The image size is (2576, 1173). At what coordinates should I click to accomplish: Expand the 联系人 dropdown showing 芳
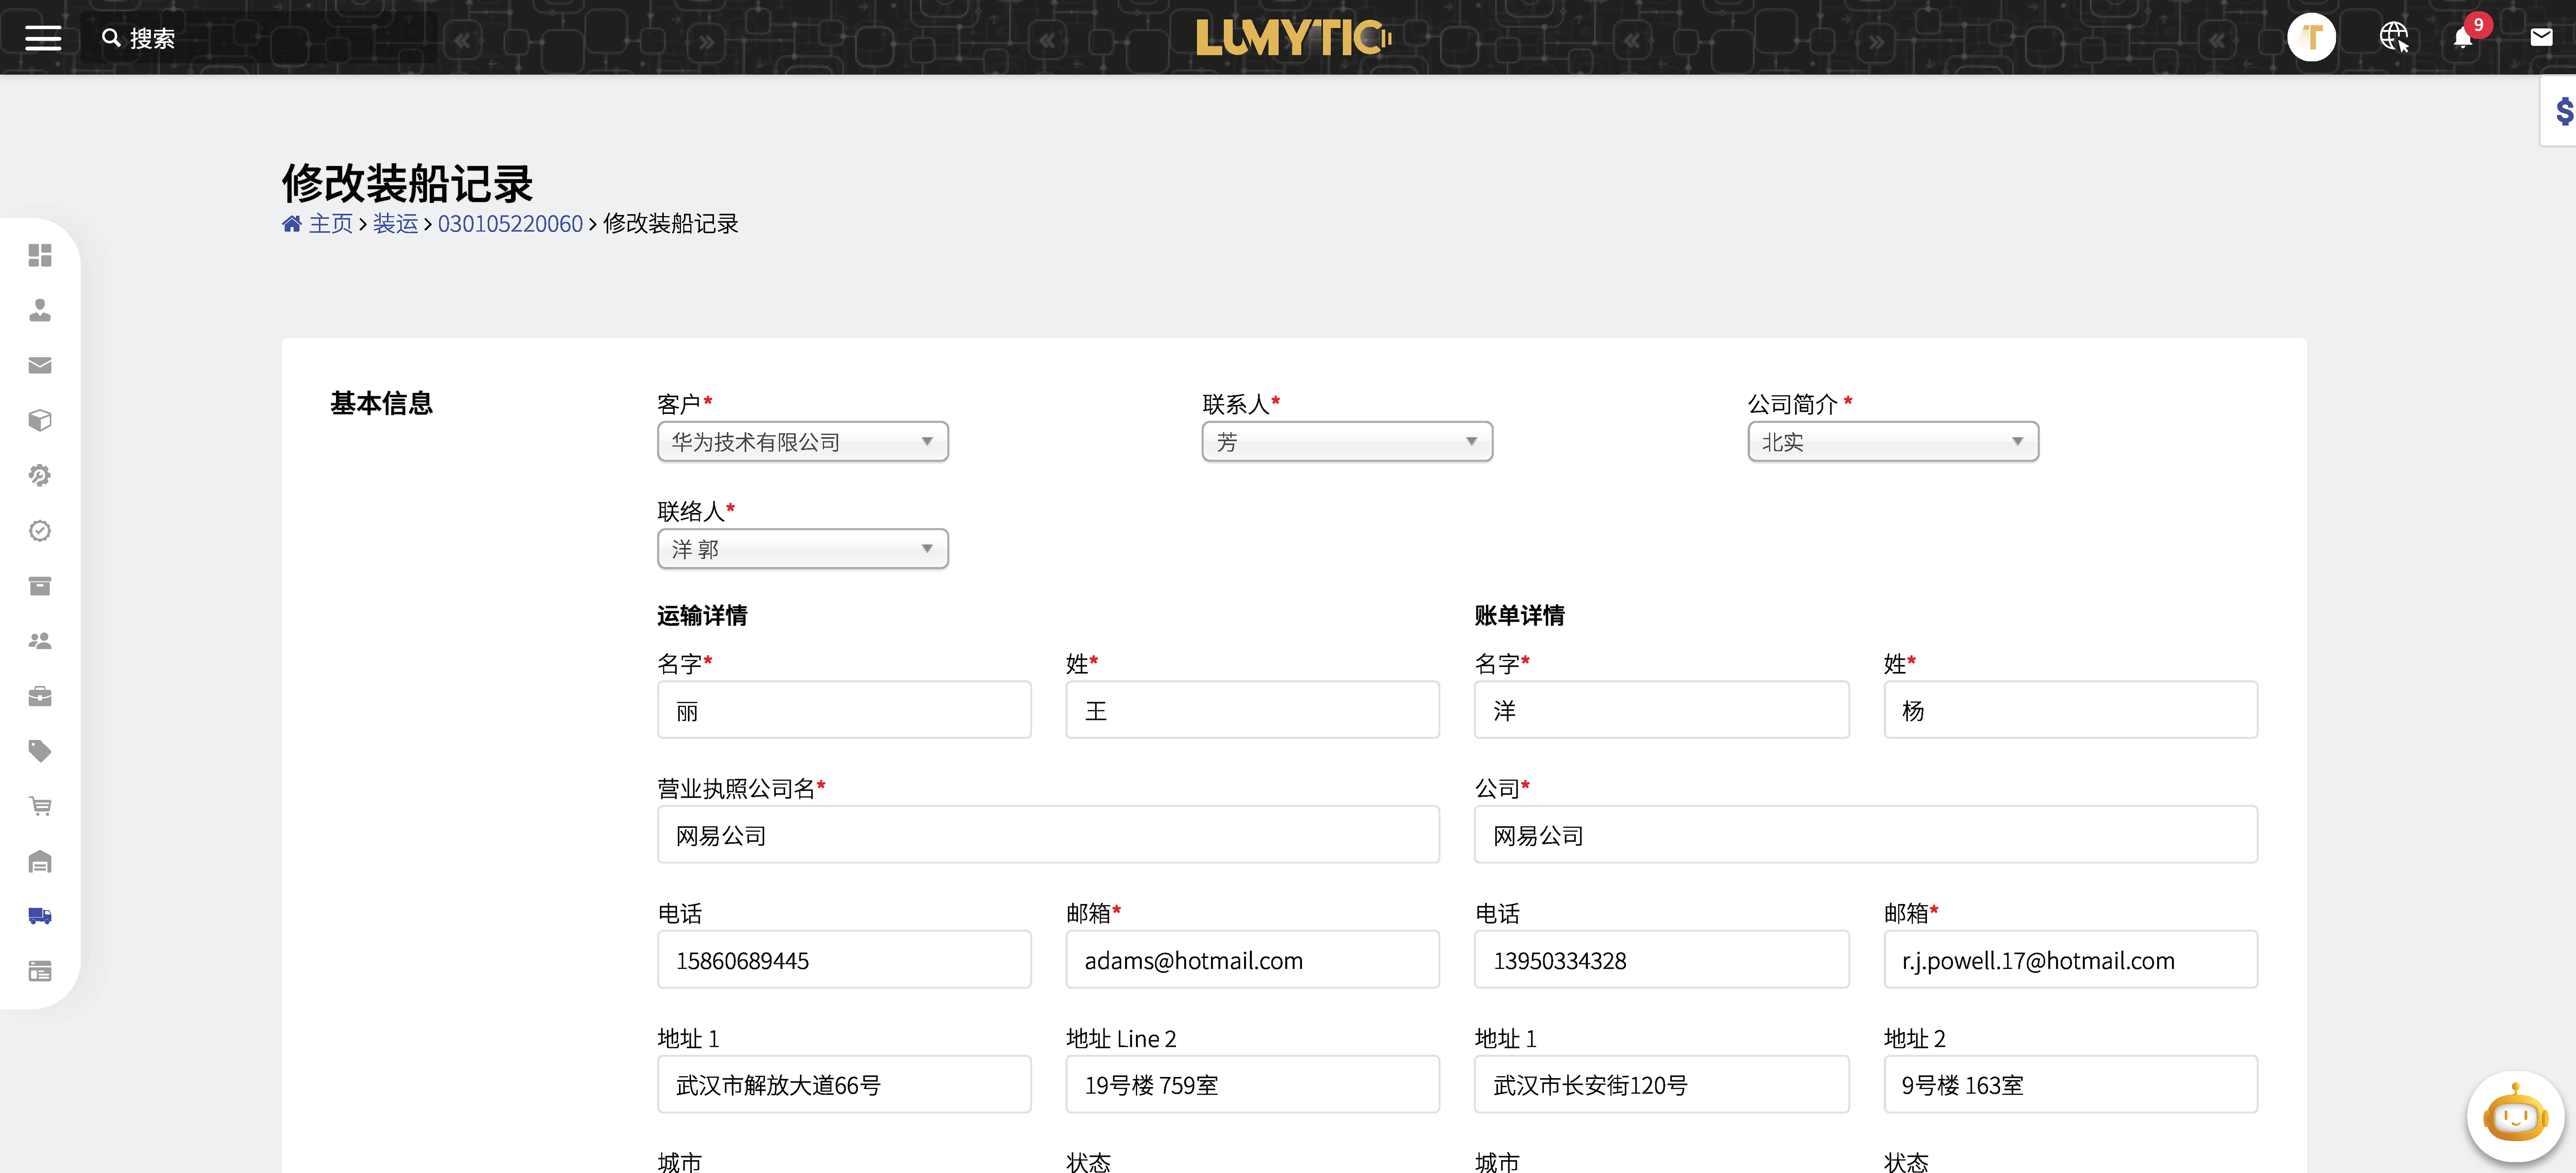coord(1347,441)
